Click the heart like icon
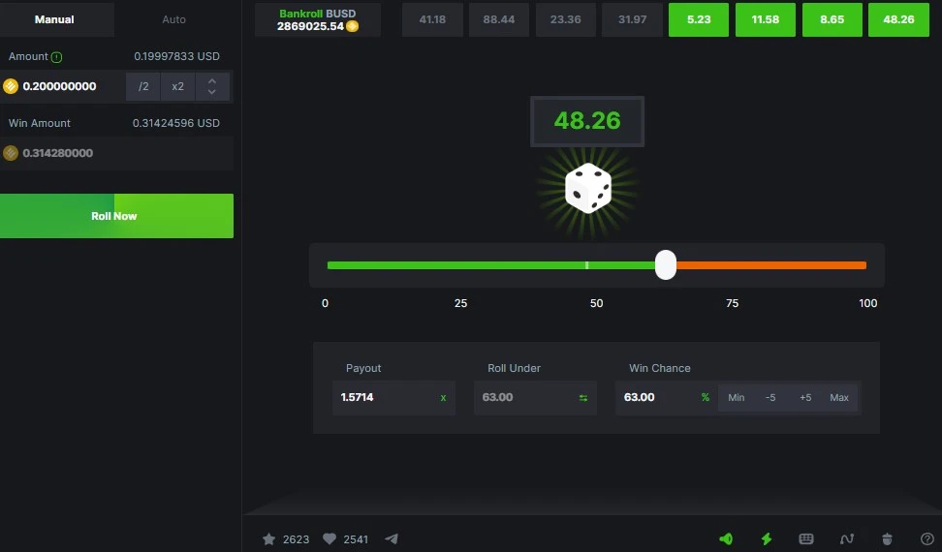The width and height of the screenshot is (942, 552). tap(330, 538)
